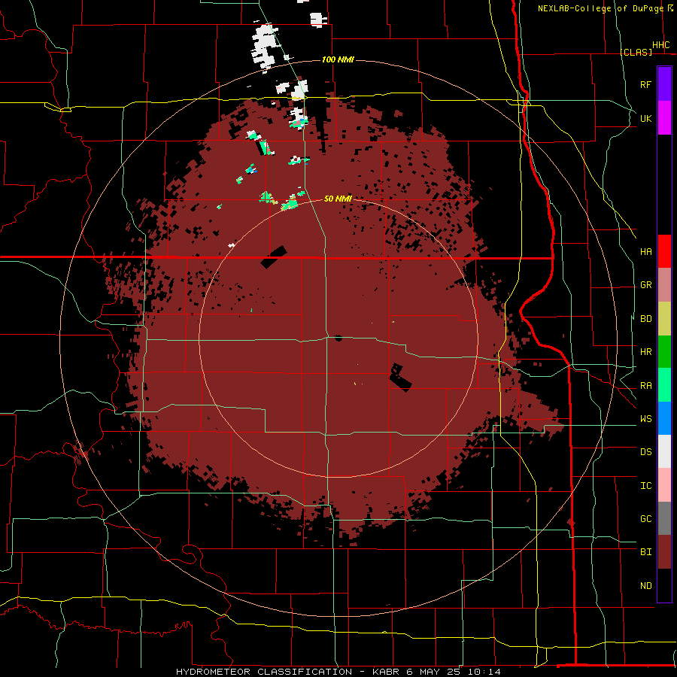Click the 100 NMI range ring label
Image resolution: width=677 pixels, height=677 pixels.
338,59
